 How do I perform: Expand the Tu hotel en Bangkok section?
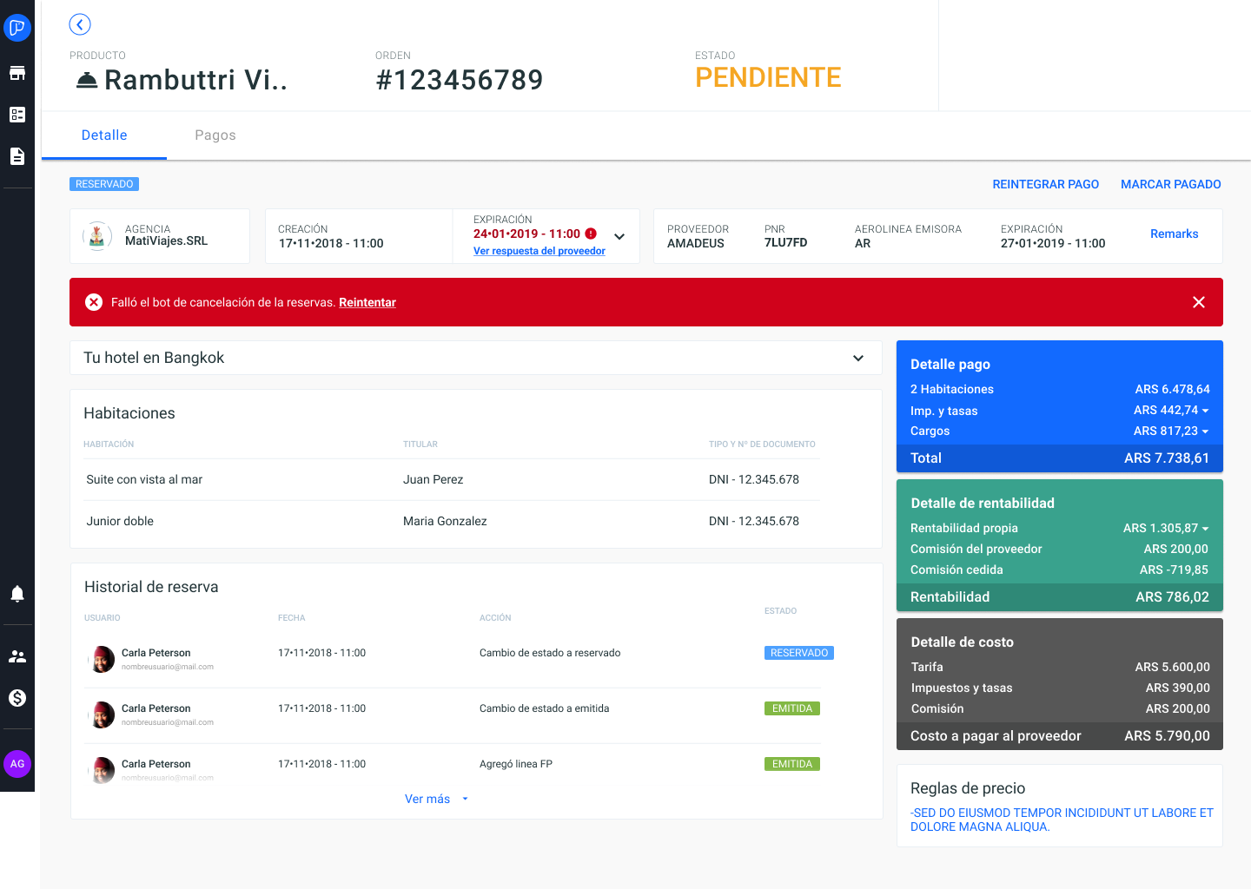pos(857,358)
